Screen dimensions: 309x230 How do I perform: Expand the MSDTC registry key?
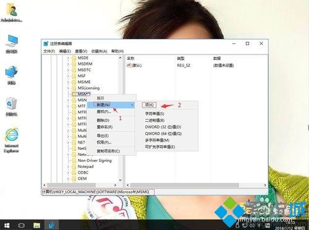coord(68,70)
